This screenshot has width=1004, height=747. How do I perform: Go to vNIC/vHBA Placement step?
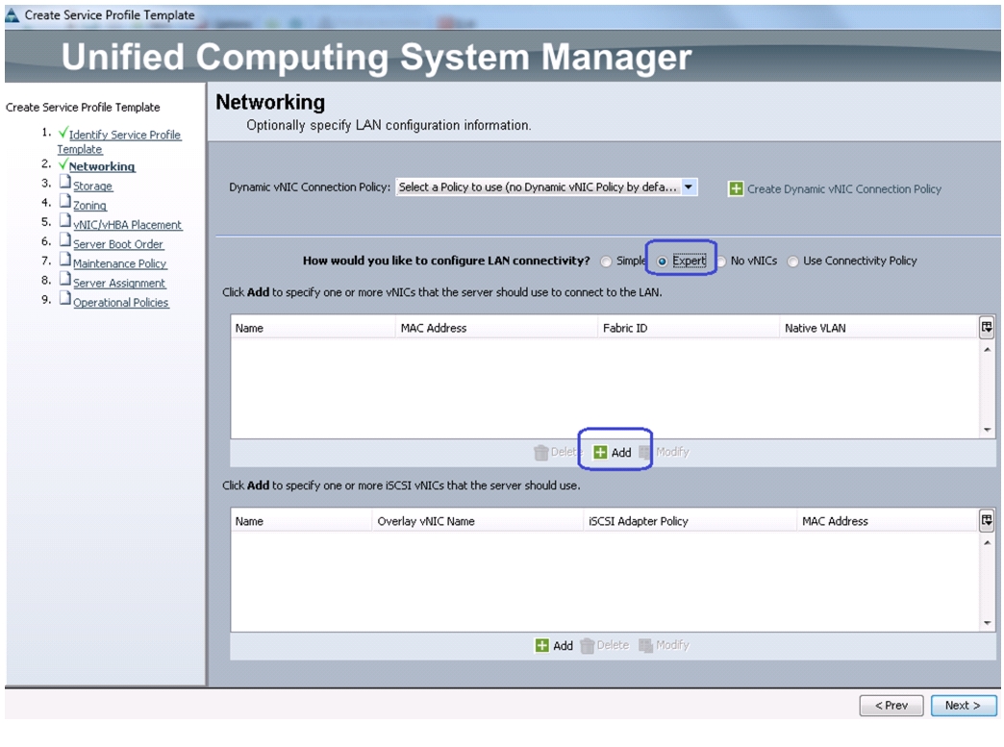(x=127, y=225)
